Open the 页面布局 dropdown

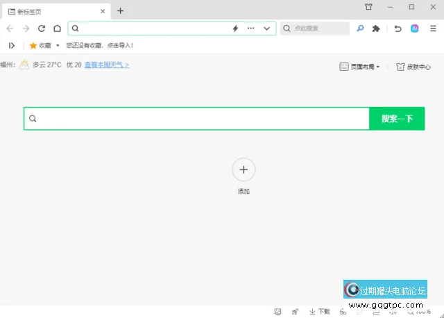click(x=359, y=67)
